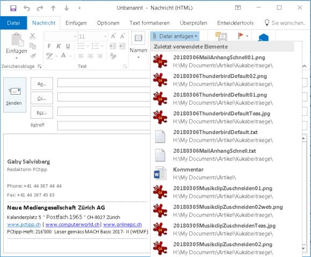
Task: Toggle bold F formatting
Action: click(49, 46)
